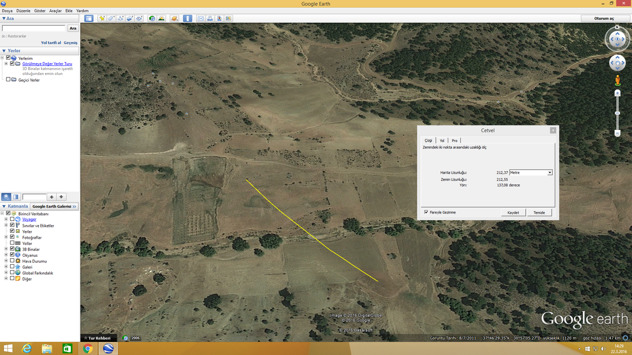Collapse the Katmanlar panel header
The height and width of the screenshot is (355, 632).
coord(4,206)
